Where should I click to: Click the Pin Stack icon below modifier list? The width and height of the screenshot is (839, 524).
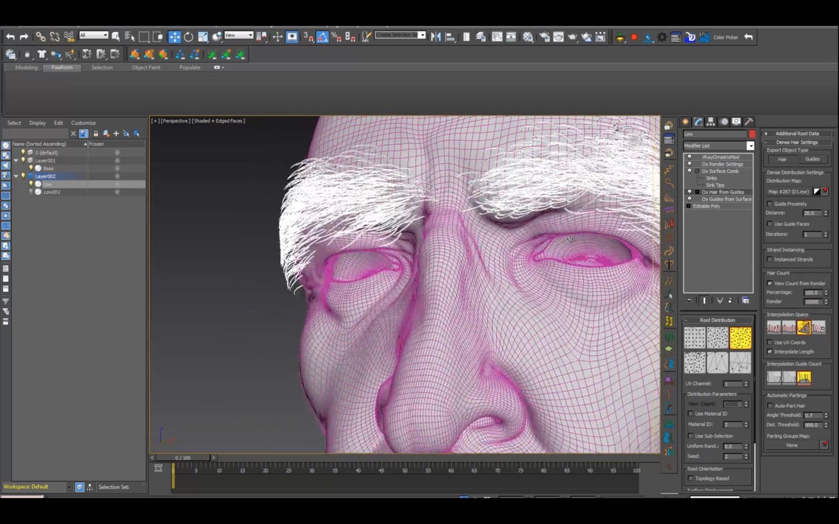(x=689, y=300)
